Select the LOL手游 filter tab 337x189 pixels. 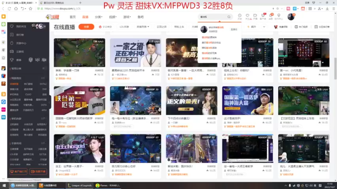124,27
